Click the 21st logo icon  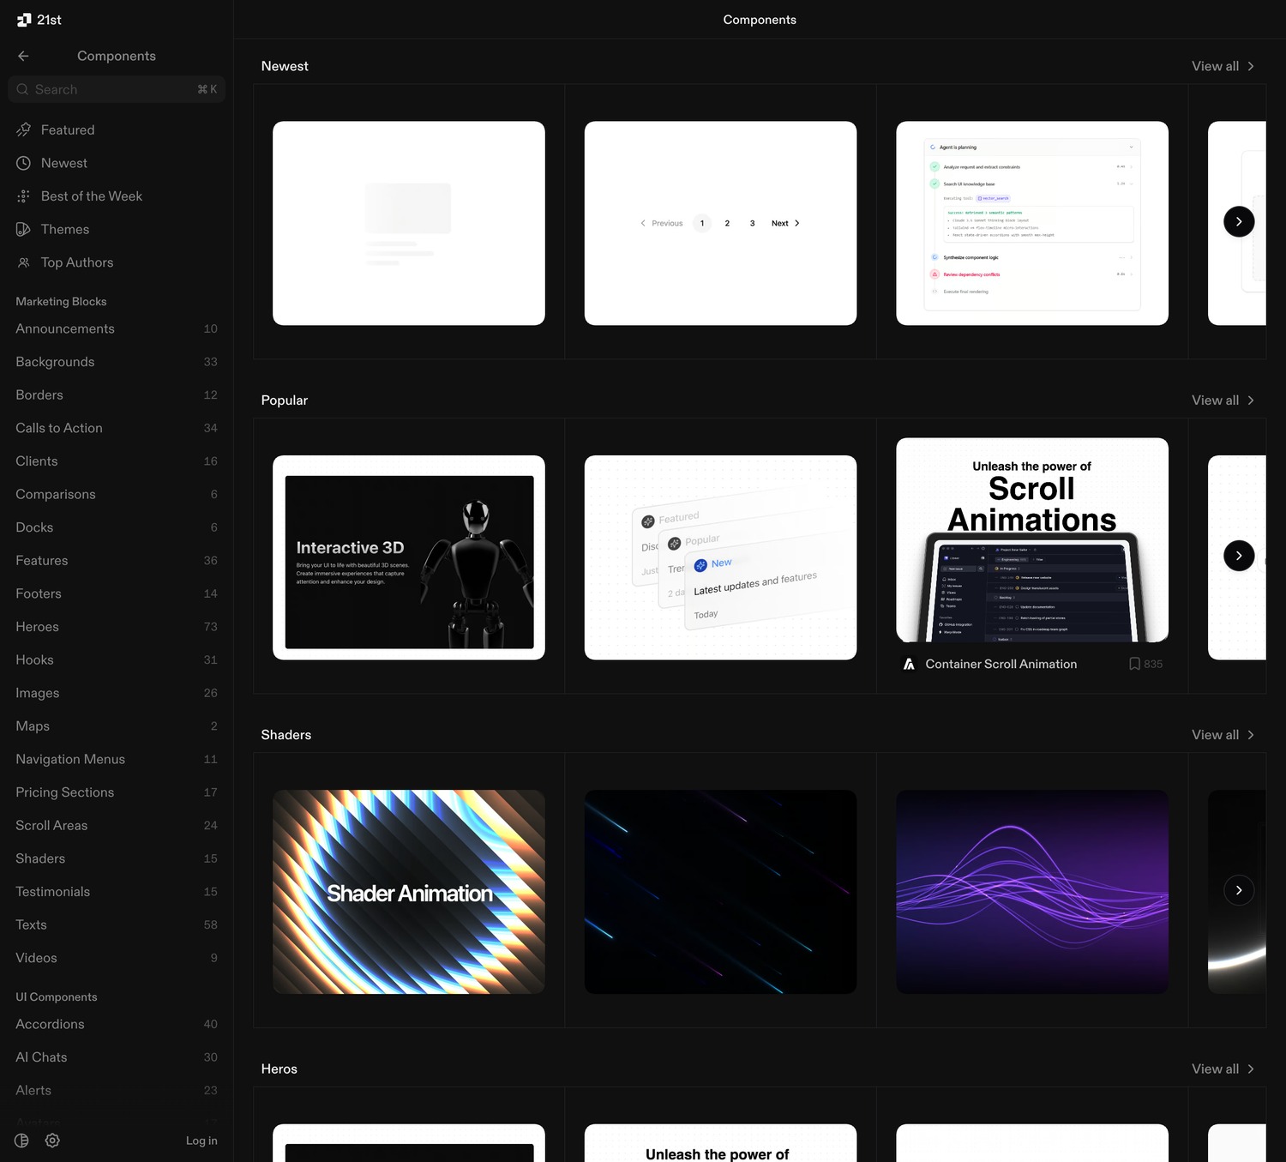point(23,20)
